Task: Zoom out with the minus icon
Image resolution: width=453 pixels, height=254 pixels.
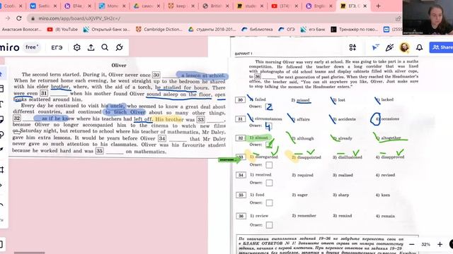Action: click(412, 244)
